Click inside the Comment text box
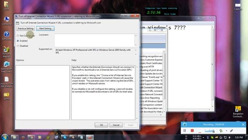Screen dimensions: 248x140 coord(95,40)
